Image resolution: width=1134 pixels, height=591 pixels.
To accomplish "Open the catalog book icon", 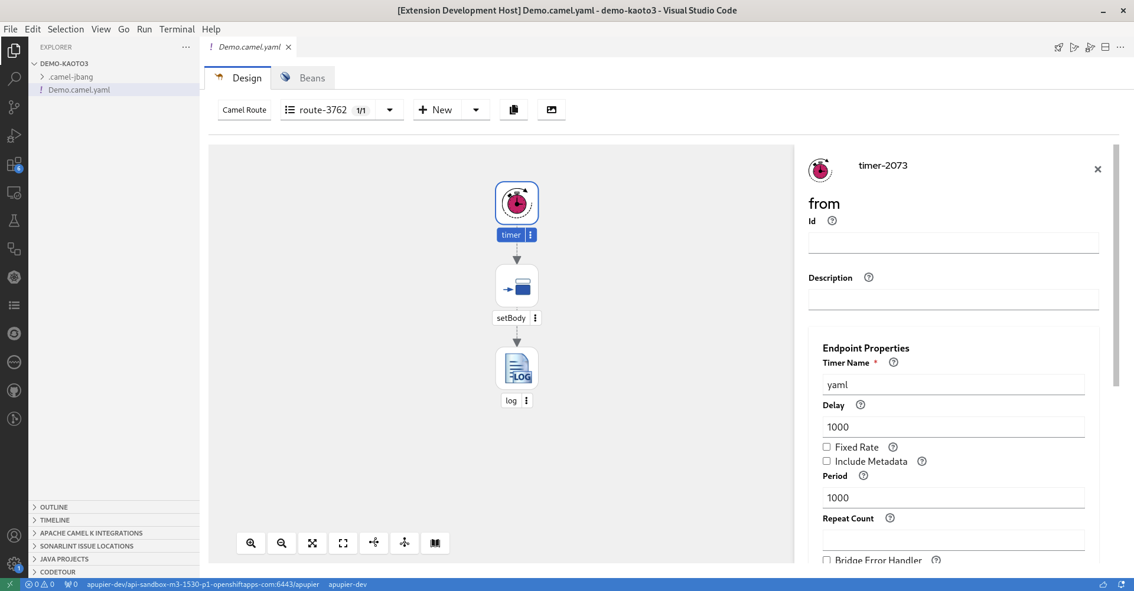I will coord(435,543).
